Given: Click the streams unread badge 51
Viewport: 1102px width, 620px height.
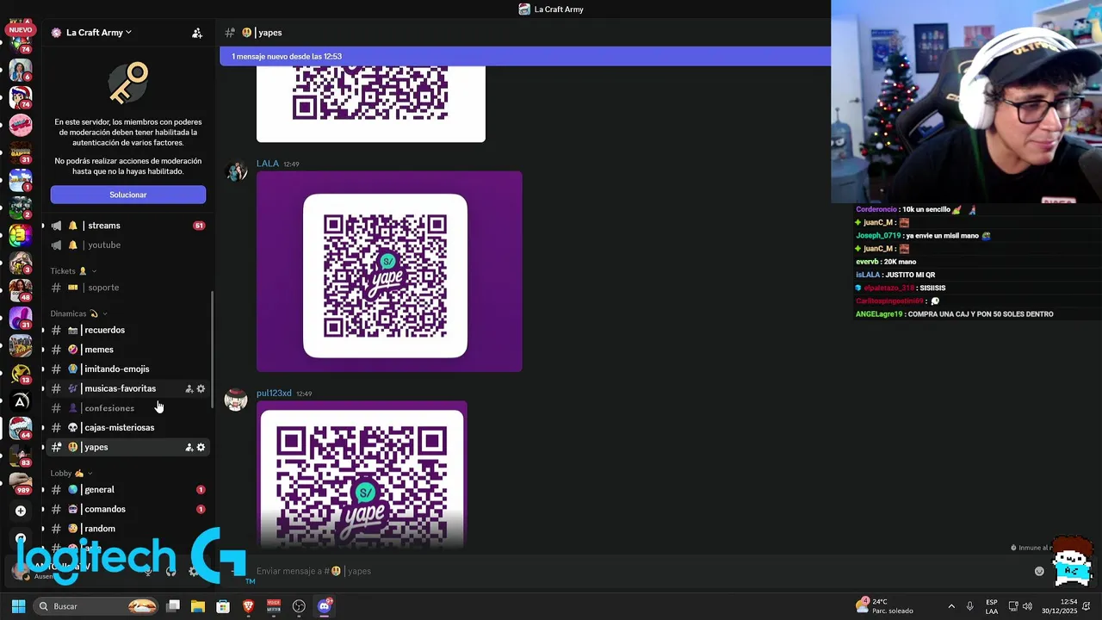Looking at the screenshot, I should click(199, 226).
